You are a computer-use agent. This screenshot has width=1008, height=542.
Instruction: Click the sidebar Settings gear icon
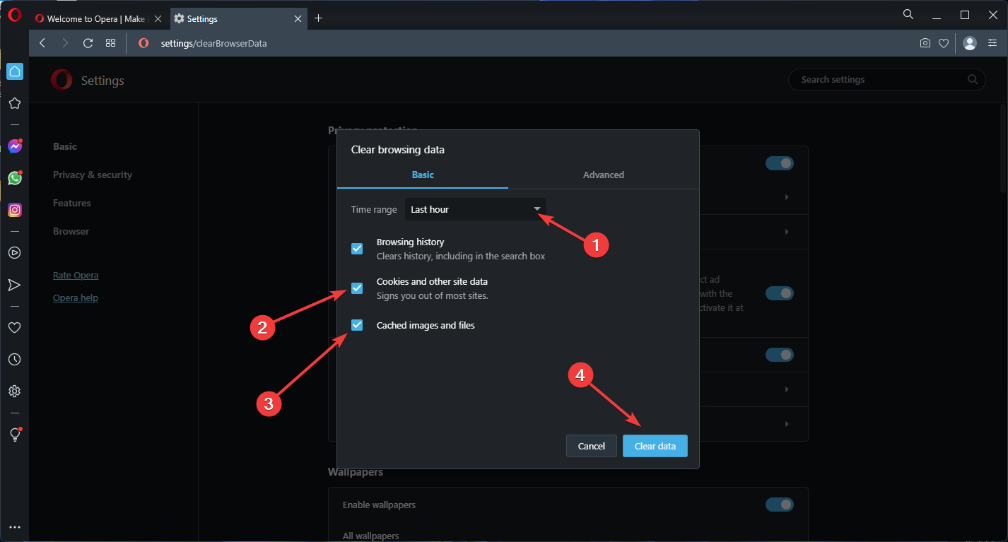14,391
